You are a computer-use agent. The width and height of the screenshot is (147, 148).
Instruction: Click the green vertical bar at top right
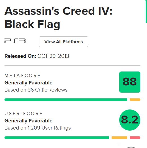[146, 11]
